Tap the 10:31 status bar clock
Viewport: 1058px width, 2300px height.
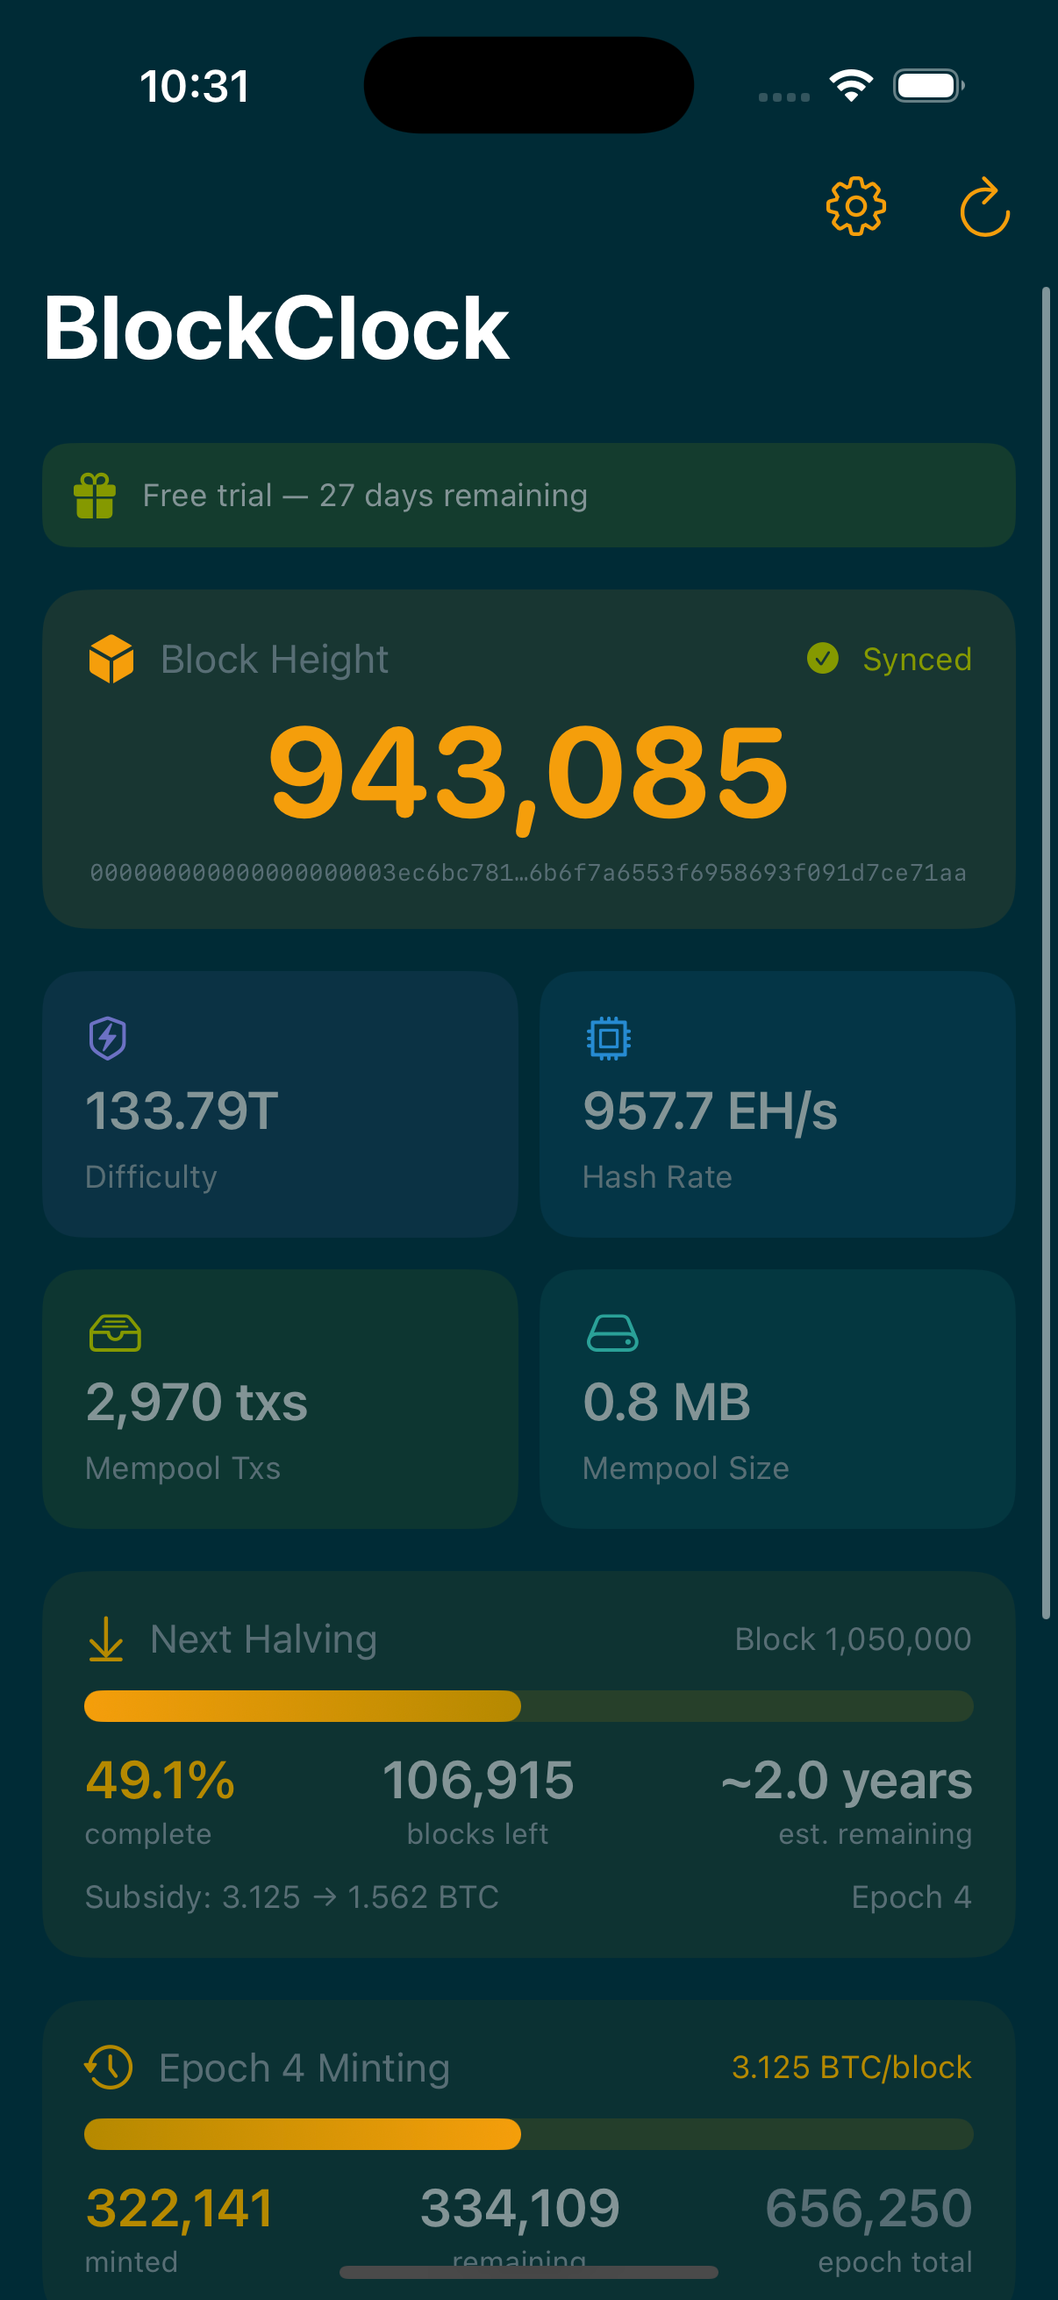(x=195, y=86)
